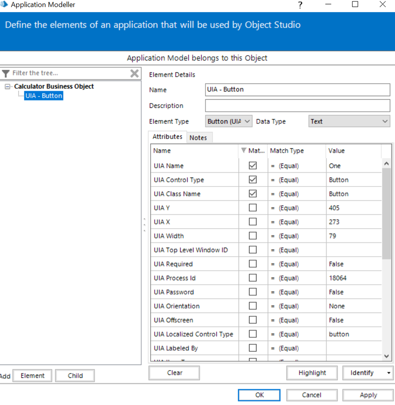This screenshot has height=405, width=395.
Task: Select the UIA - Button tree element
Action: [43, 96]
